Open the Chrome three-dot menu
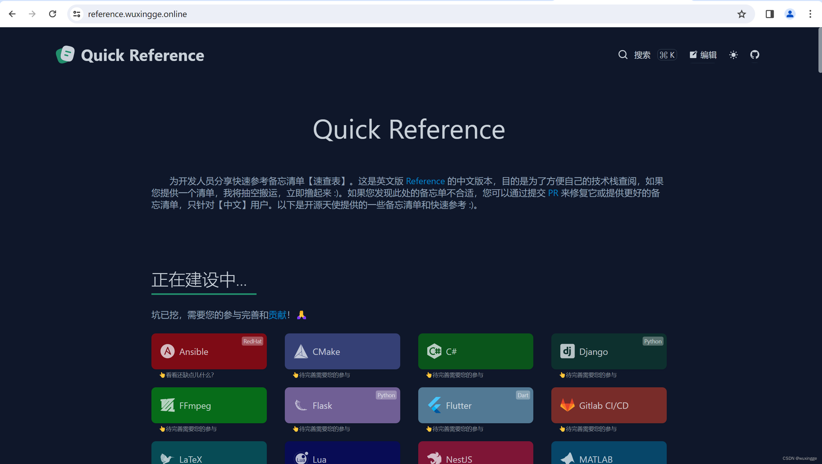 click(810, 14)
